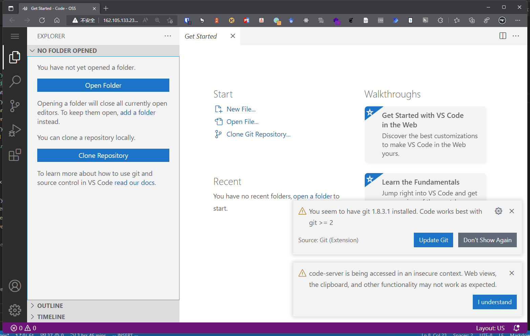
Task: Click the errors and warnings indicator
Action: tap(22, 328)
